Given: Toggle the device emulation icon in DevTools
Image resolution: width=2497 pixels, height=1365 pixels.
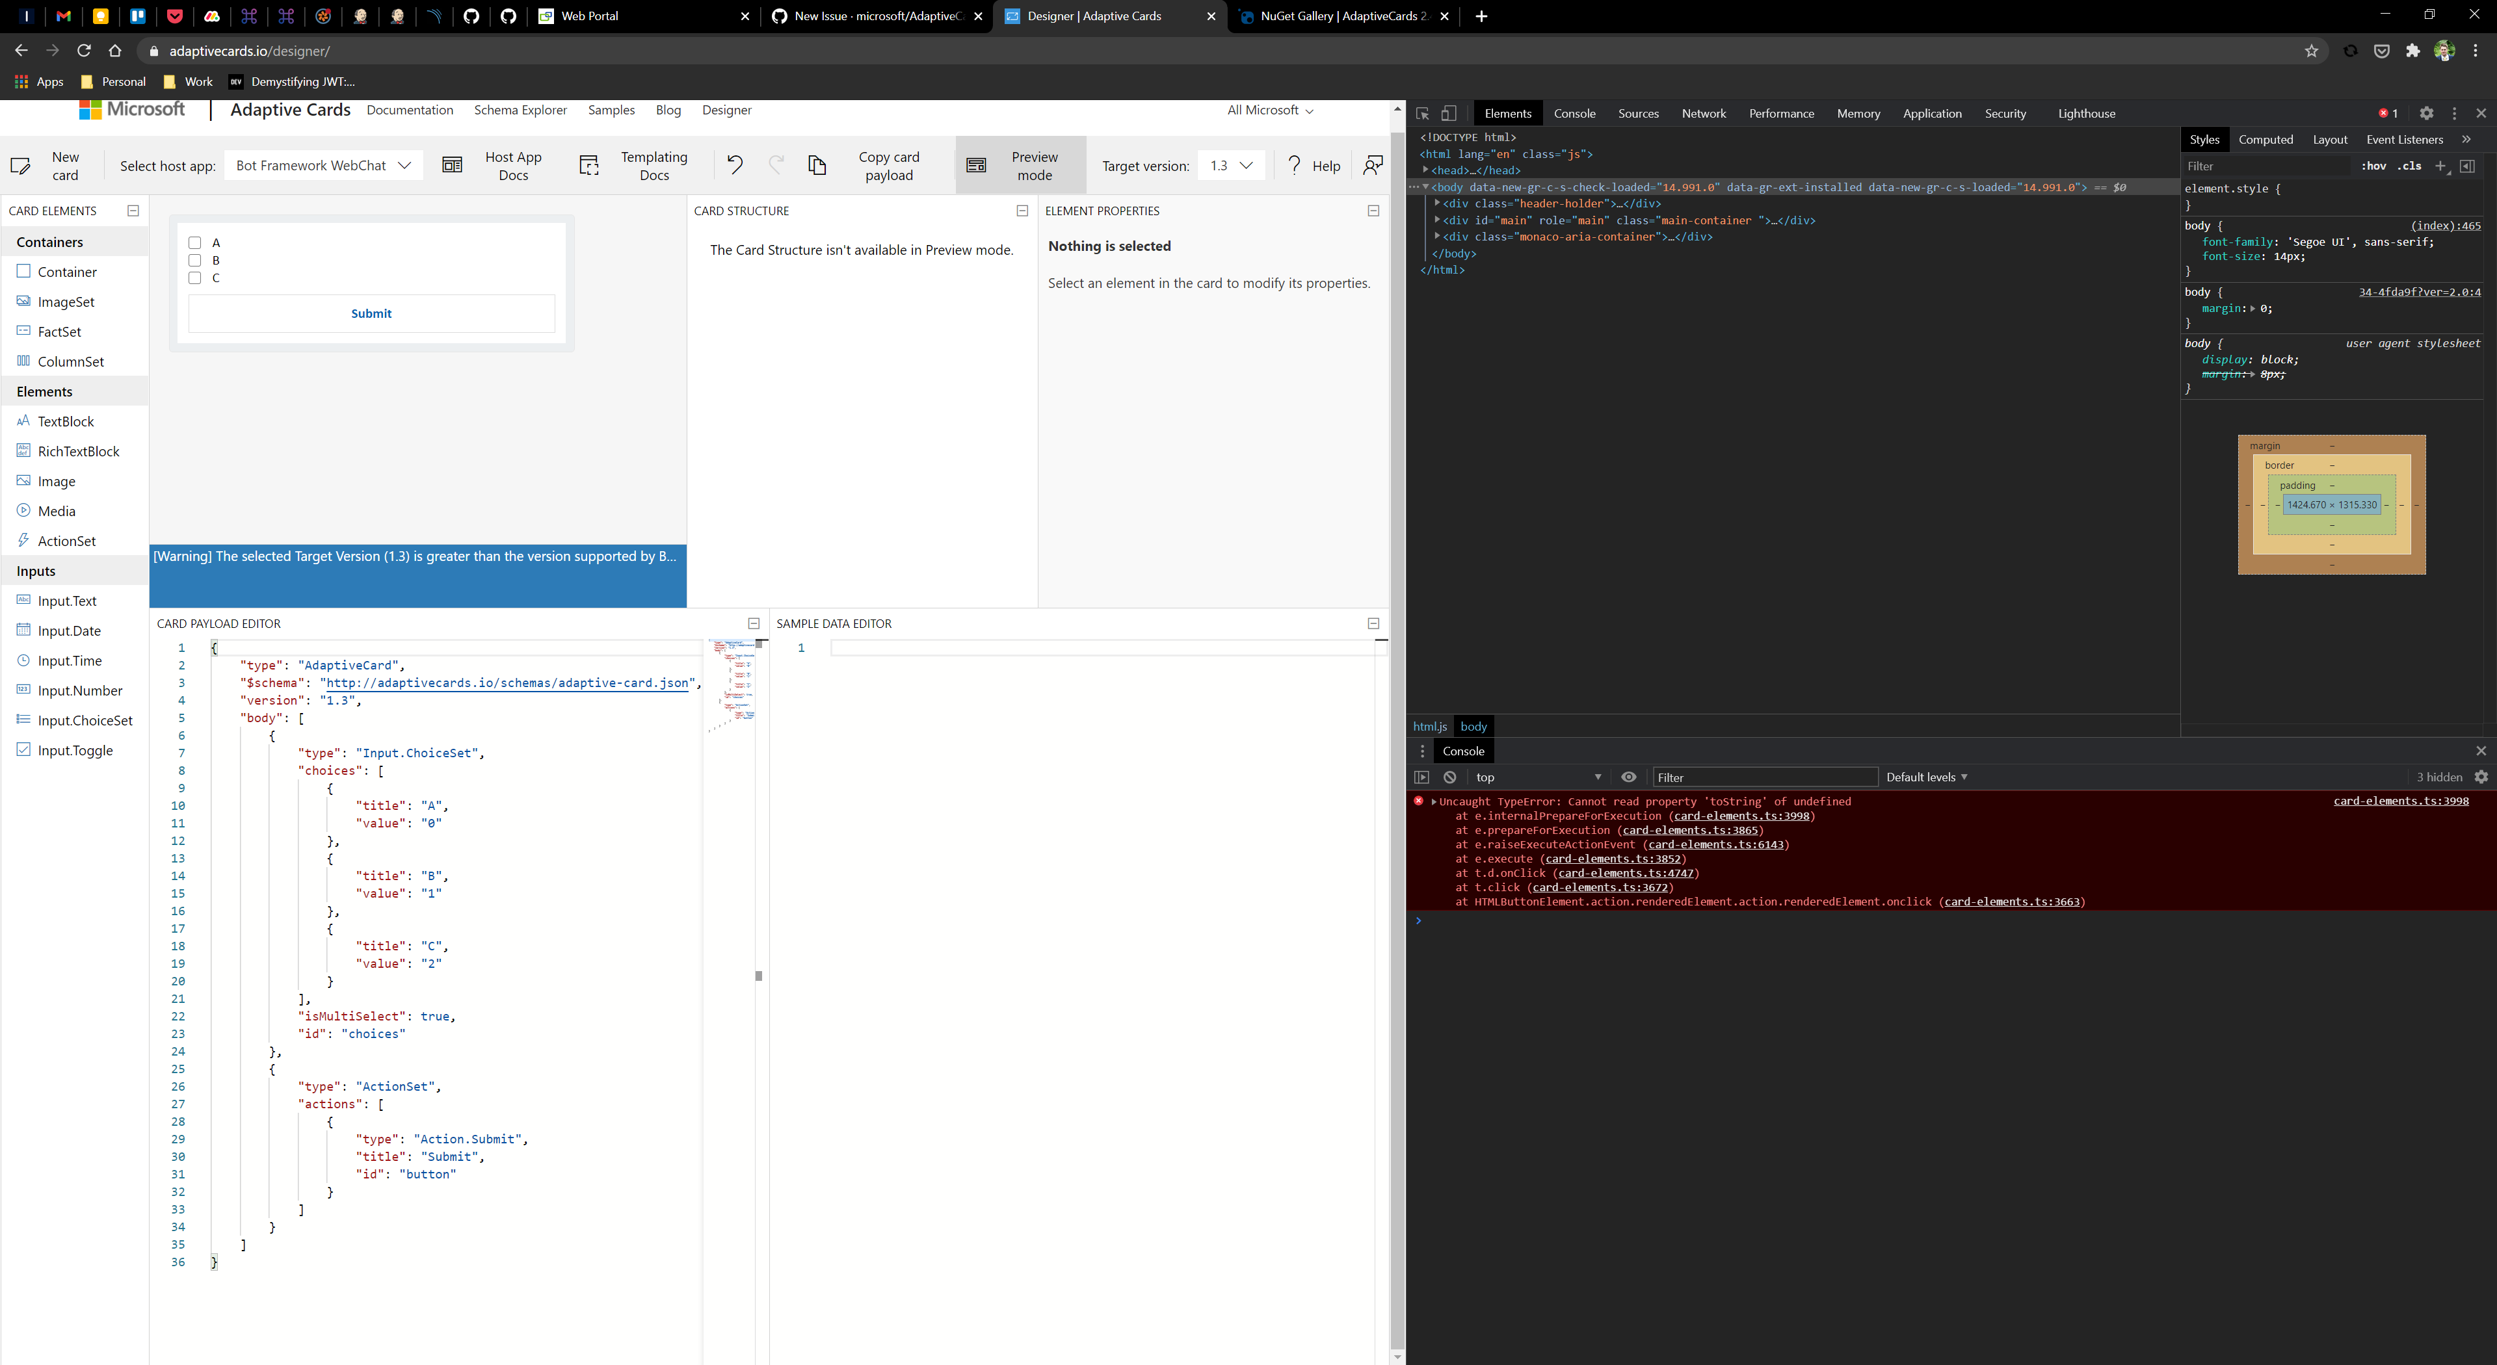Looking at the screenshot, I should (x=1450, y=113).
